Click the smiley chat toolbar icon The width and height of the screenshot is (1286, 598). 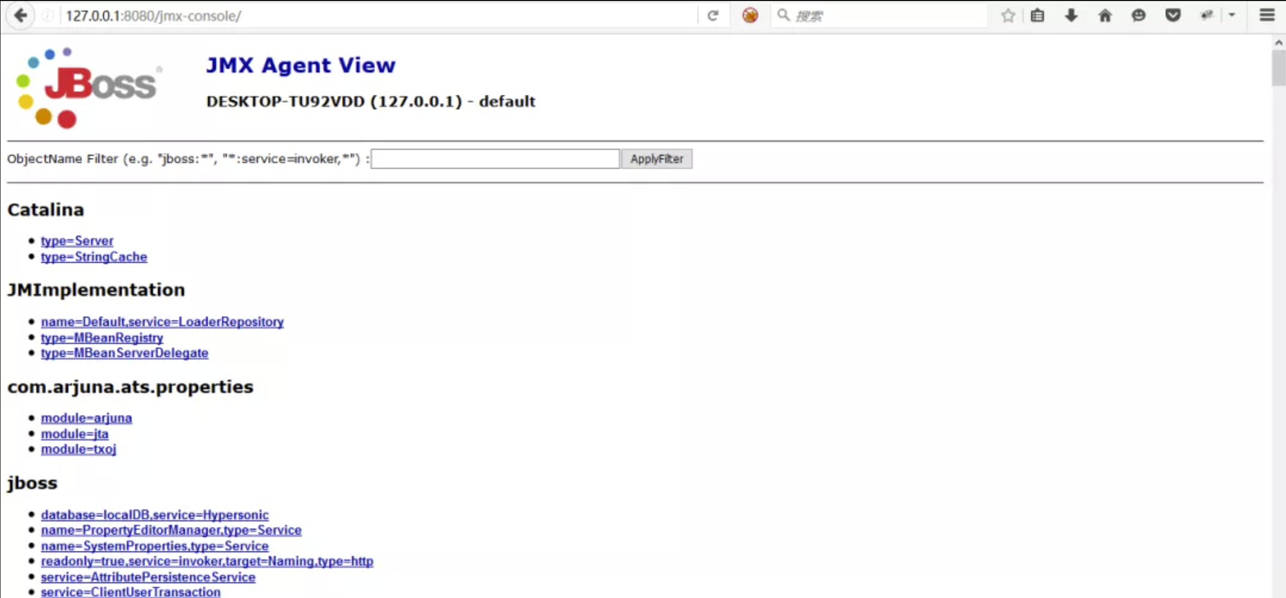1139,15
